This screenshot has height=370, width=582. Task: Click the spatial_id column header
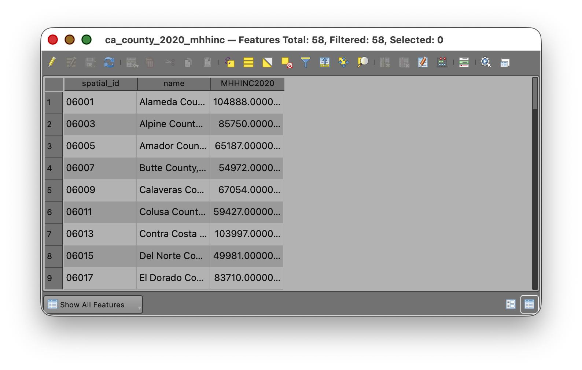tap(100, 84)
